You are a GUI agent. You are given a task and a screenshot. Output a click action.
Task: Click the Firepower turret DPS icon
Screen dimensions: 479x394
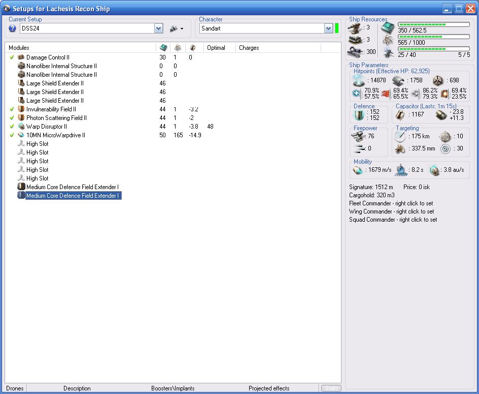coord(358,136)
